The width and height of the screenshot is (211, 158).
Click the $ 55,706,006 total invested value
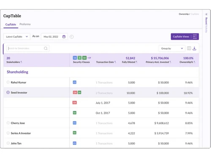coord(160,58)
